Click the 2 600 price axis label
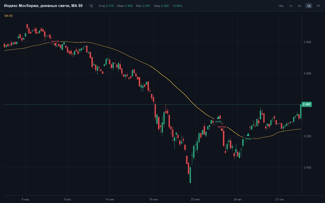325x203 pixels. 308,74
